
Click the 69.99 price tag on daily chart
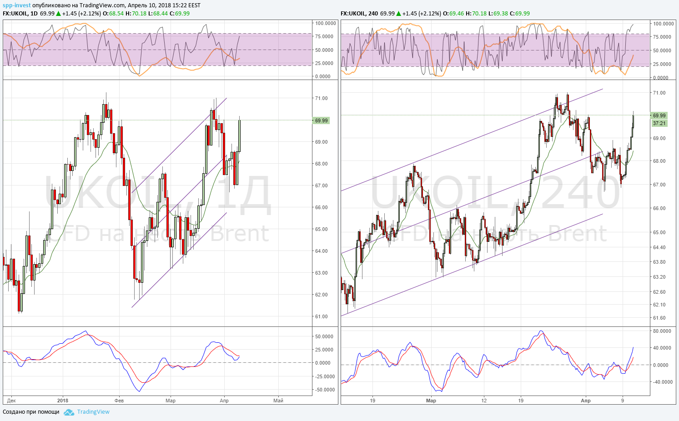322,120
